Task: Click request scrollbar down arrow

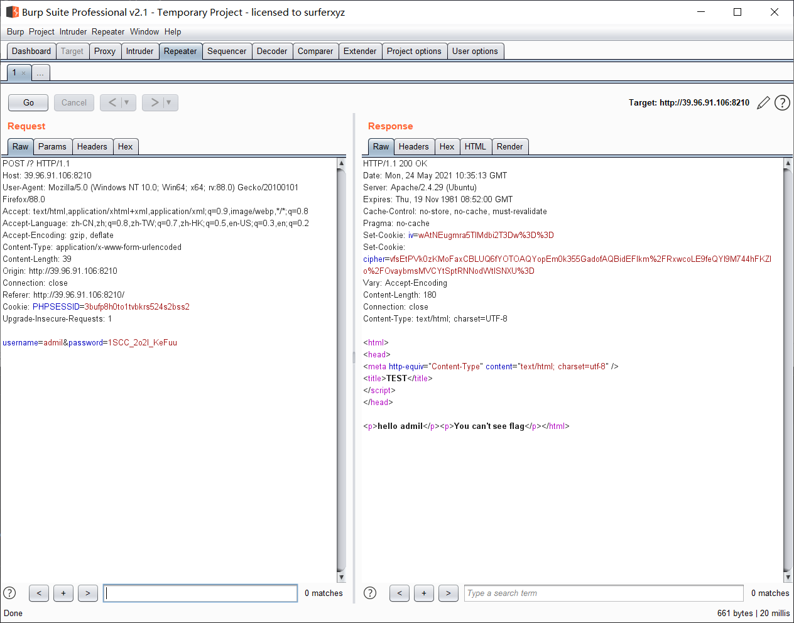Action: (x=342, y=577)
